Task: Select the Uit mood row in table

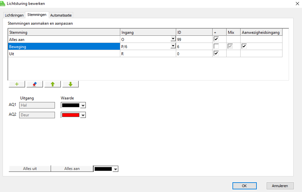Action: tap(64, 54)
